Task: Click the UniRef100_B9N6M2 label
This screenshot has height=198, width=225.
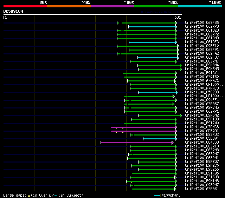Action: pyautogui.click(x=202, y=115)
